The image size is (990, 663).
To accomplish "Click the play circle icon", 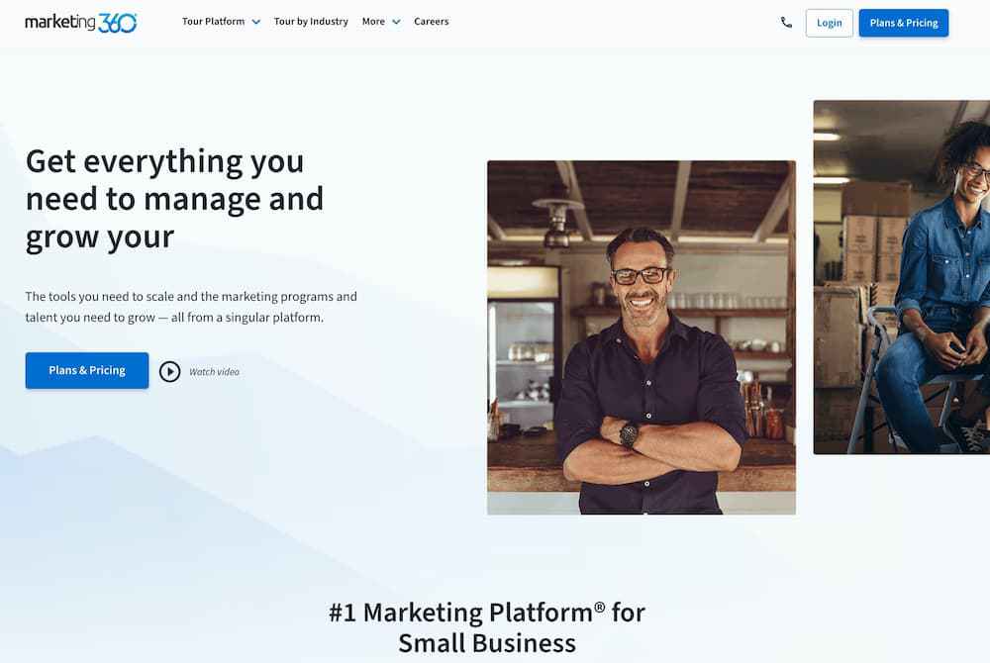I will tap(169, 371).
